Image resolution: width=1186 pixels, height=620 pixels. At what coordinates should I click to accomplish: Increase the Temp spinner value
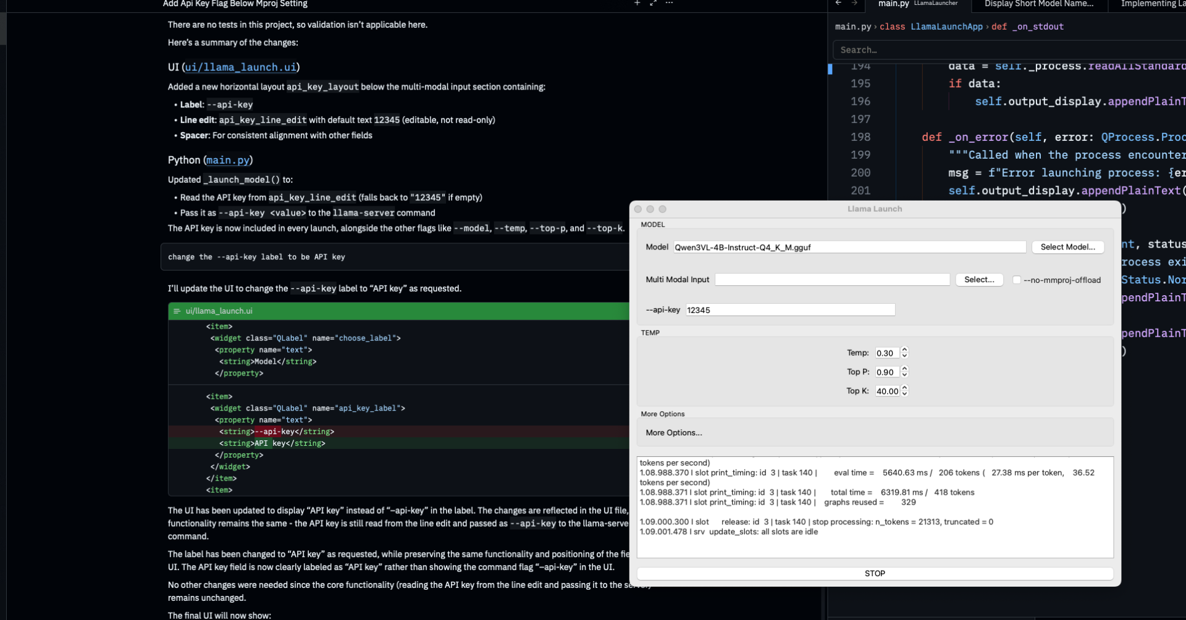tap(905, 350)
